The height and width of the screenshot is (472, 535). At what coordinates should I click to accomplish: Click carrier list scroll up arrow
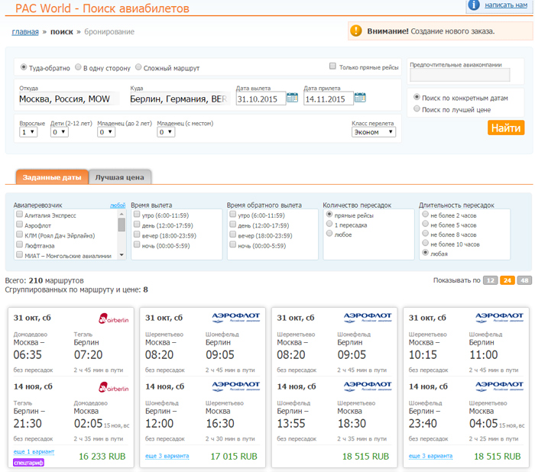(122, 214)
